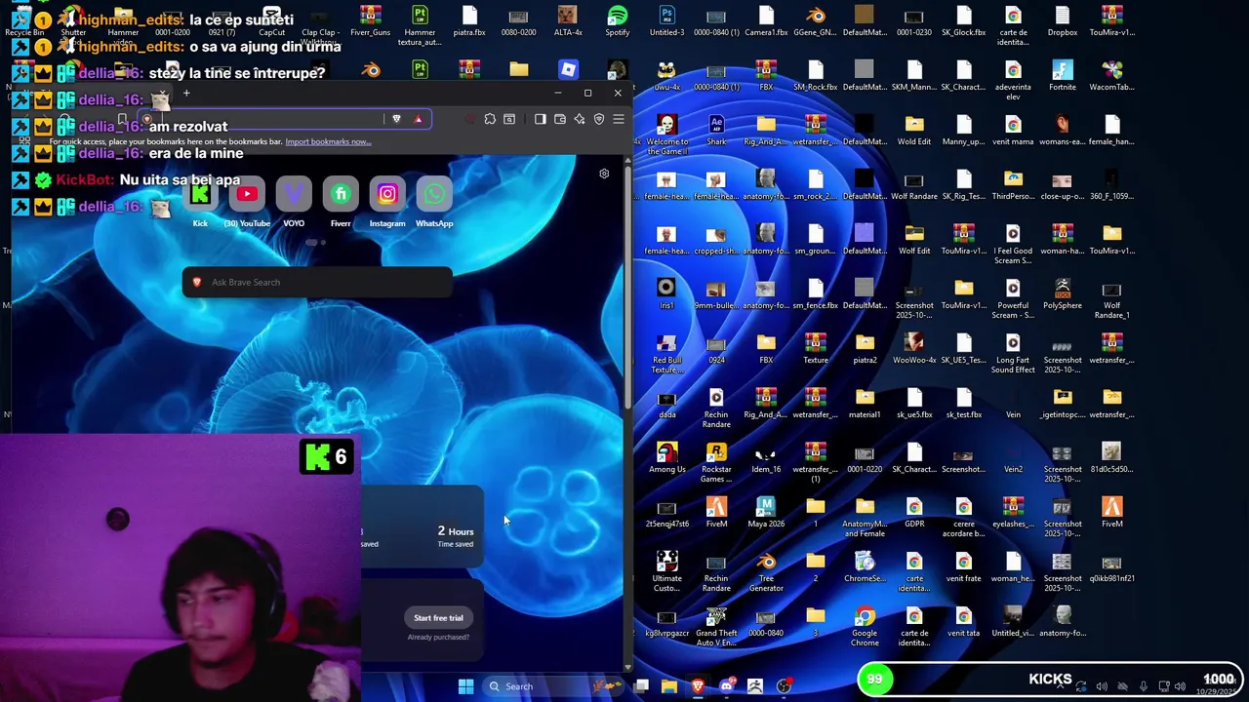Open Welcome to the Game II shortcut

tap(666, 134)
